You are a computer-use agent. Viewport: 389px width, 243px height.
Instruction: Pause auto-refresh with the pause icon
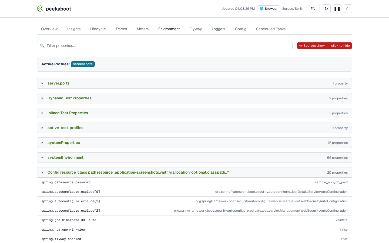click(337, 9)
